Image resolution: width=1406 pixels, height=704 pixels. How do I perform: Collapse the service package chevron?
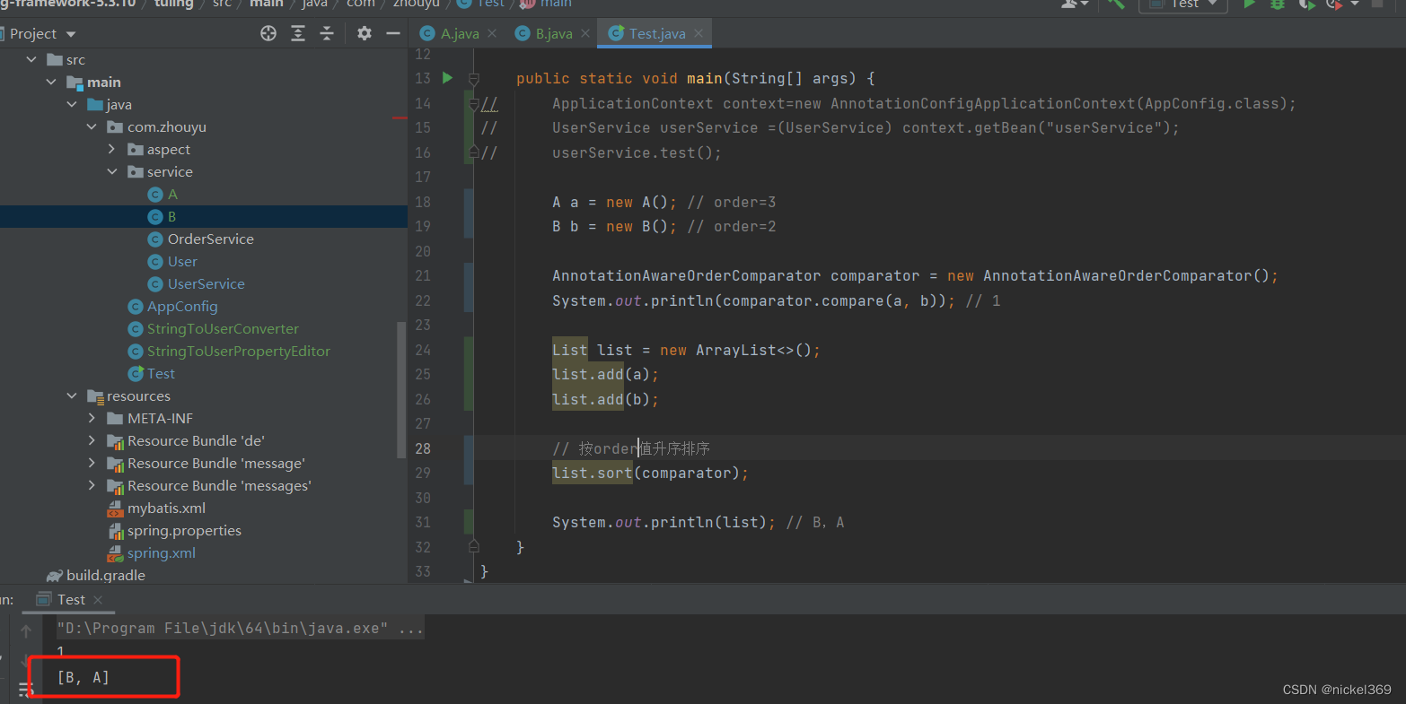(112, 172)
